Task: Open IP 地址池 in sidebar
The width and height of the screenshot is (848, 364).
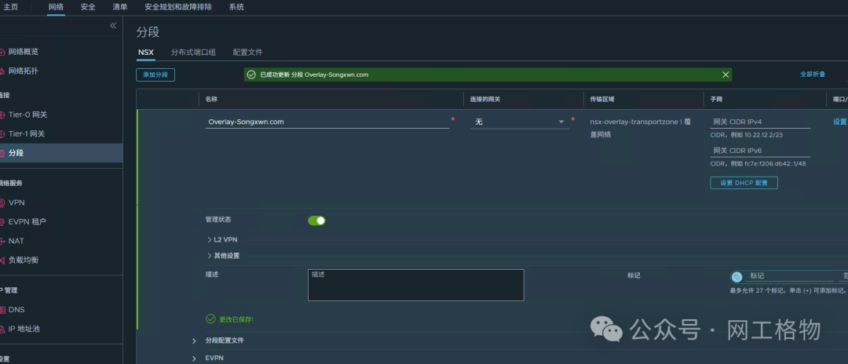Action: tap(24, 329)
